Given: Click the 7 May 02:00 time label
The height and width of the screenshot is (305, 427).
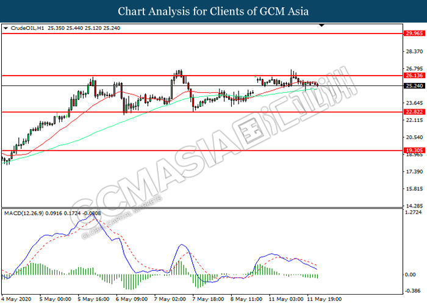Looking at the screenshot, I should point(170,299).
